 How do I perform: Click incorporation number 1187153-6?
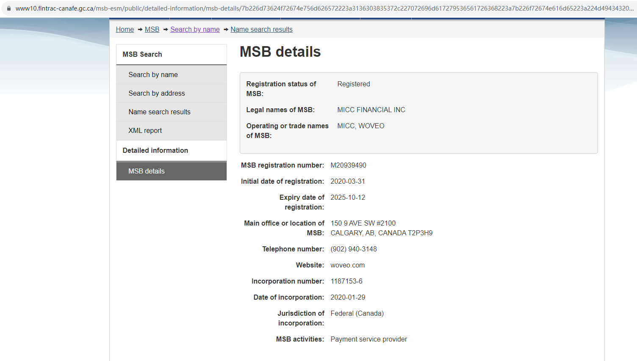[x=346, y=281]
